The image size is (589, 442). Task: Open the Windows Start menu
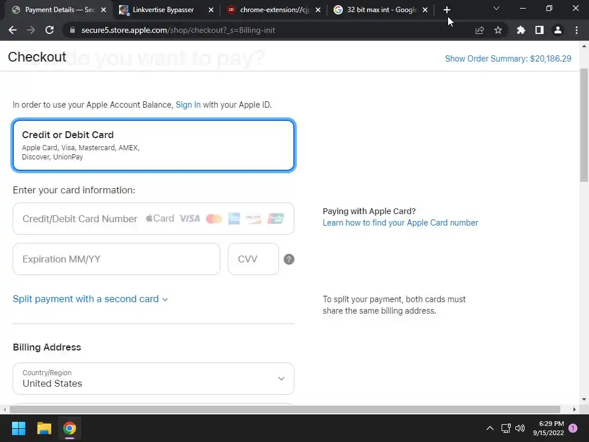[18, 428]
